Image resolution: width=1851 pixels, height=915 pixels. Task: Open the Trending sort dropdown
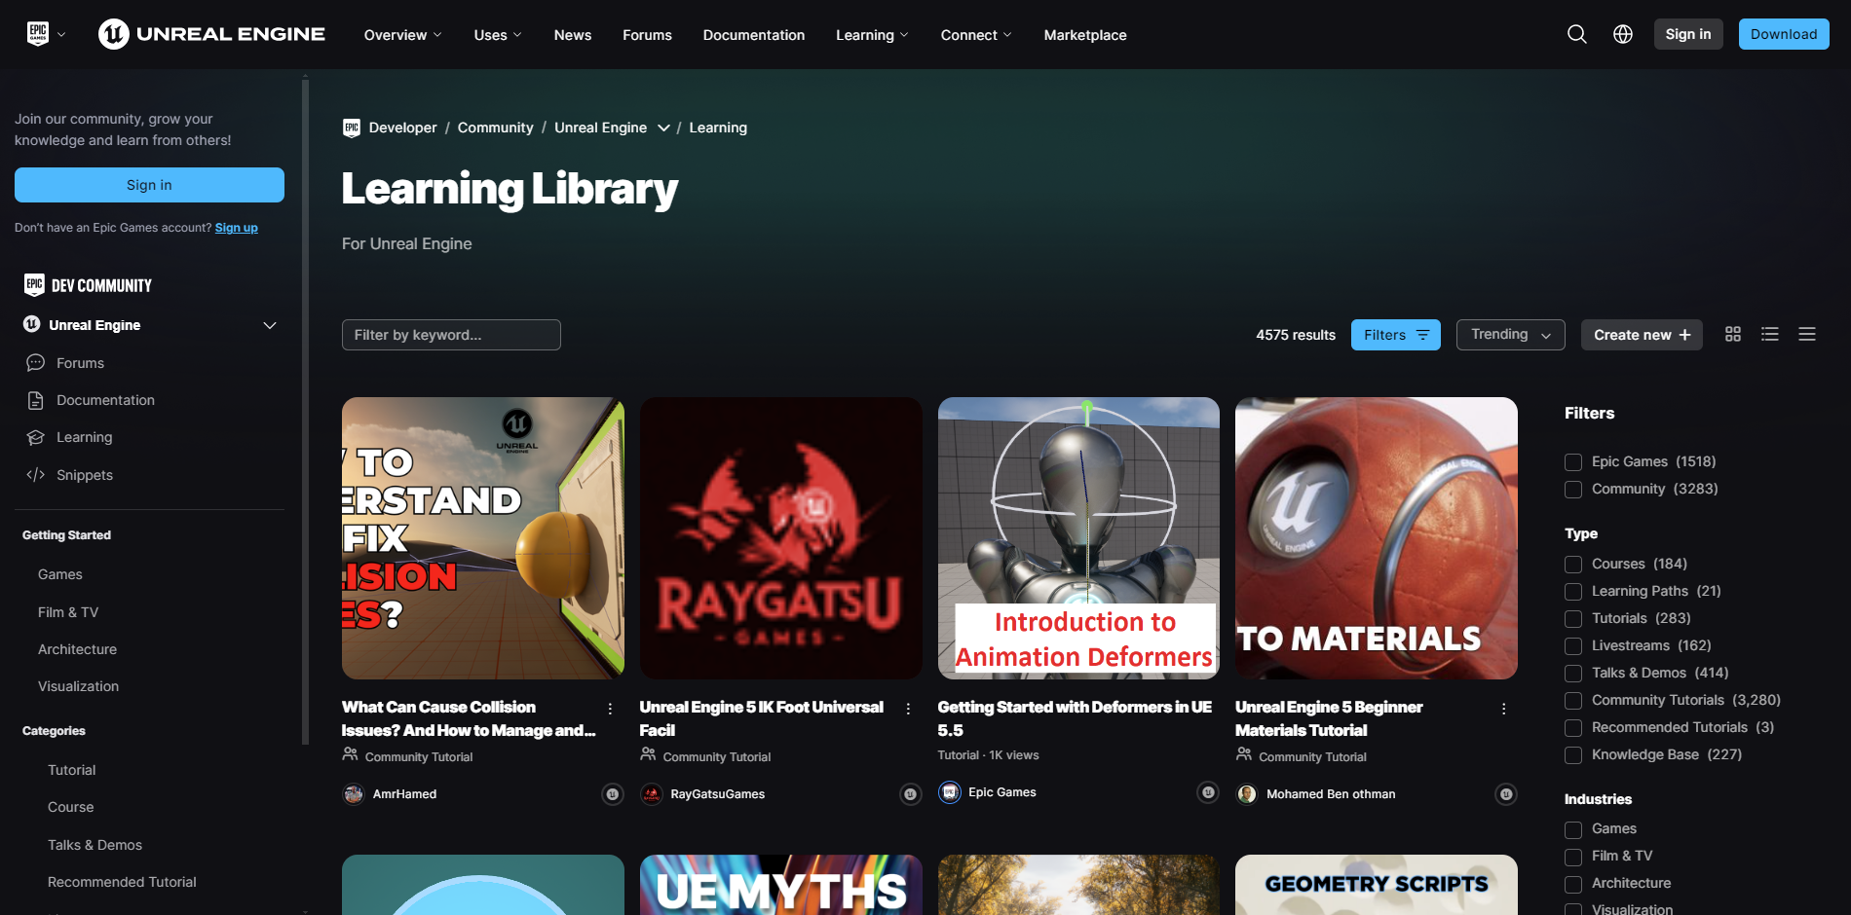click(x=1511, y=335)
